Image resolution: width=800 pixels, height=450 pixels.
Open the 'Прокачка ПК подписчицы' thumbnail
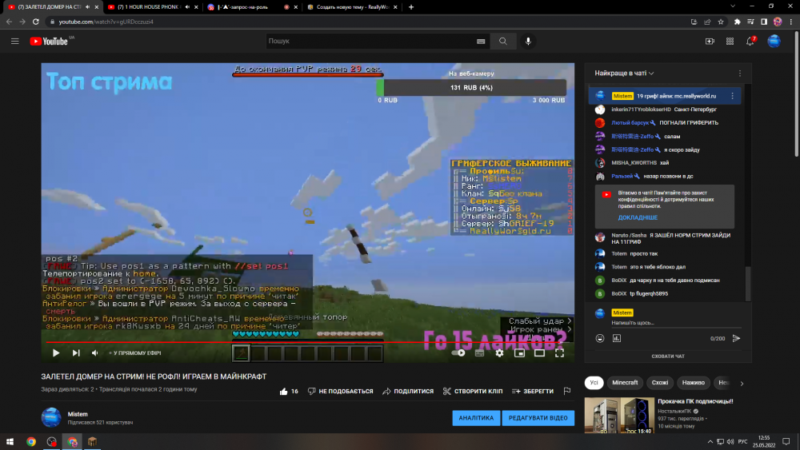[x=619, y=416]
